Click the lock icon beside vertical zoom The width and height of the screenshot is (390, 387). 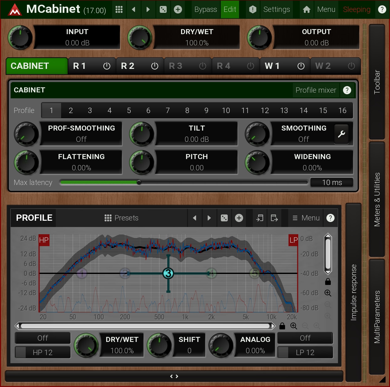pyautogui.click(x=328, y=281)
